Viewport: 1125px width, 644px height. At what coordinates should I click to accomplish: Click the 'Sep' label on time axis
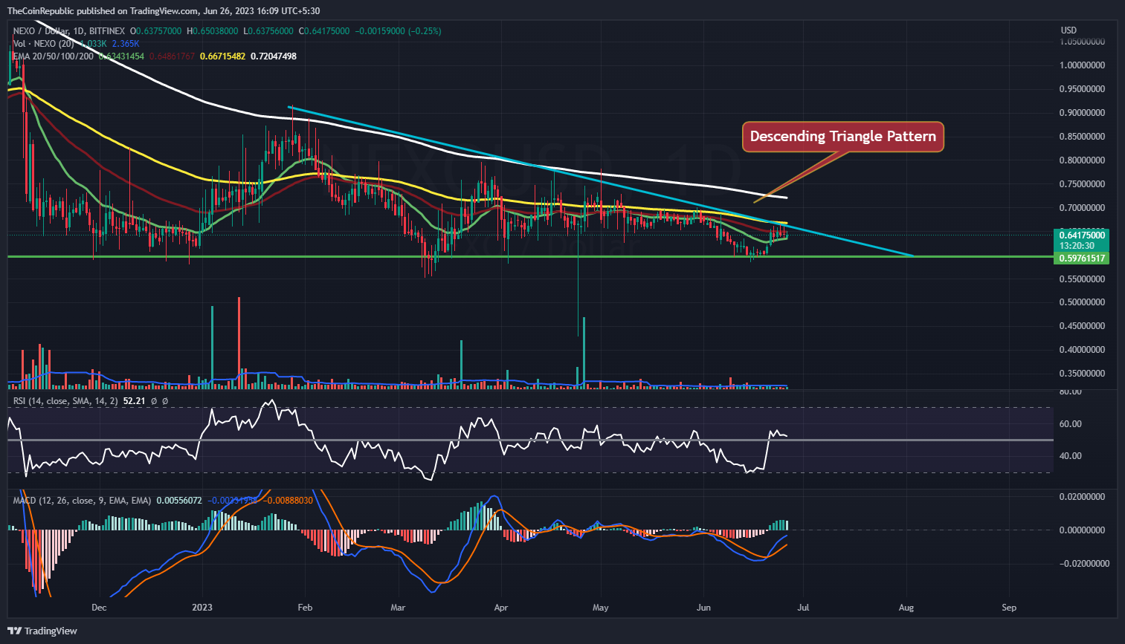(x=1009, y=608)
